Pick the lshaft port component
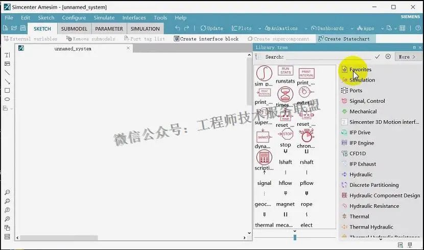 [x=285, y=157]
